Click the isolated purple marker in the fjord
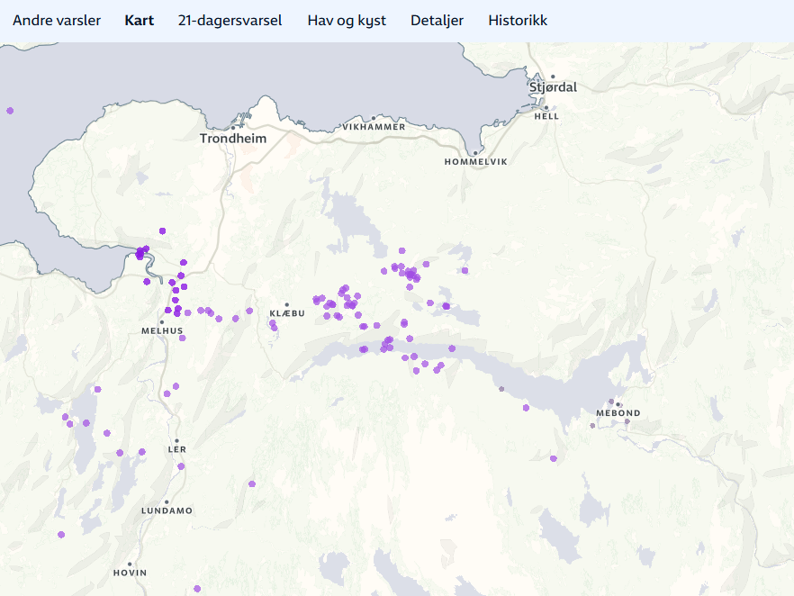 coord(10,111)
